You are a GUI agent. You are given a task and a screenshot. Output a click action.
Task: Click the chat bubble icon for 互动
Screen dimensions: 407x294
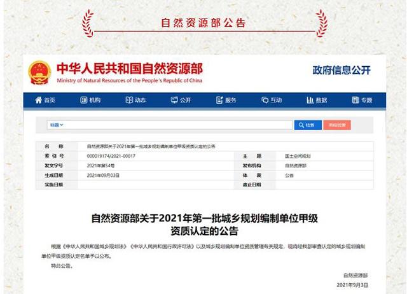pyautogui.click(x=265, y=101)
